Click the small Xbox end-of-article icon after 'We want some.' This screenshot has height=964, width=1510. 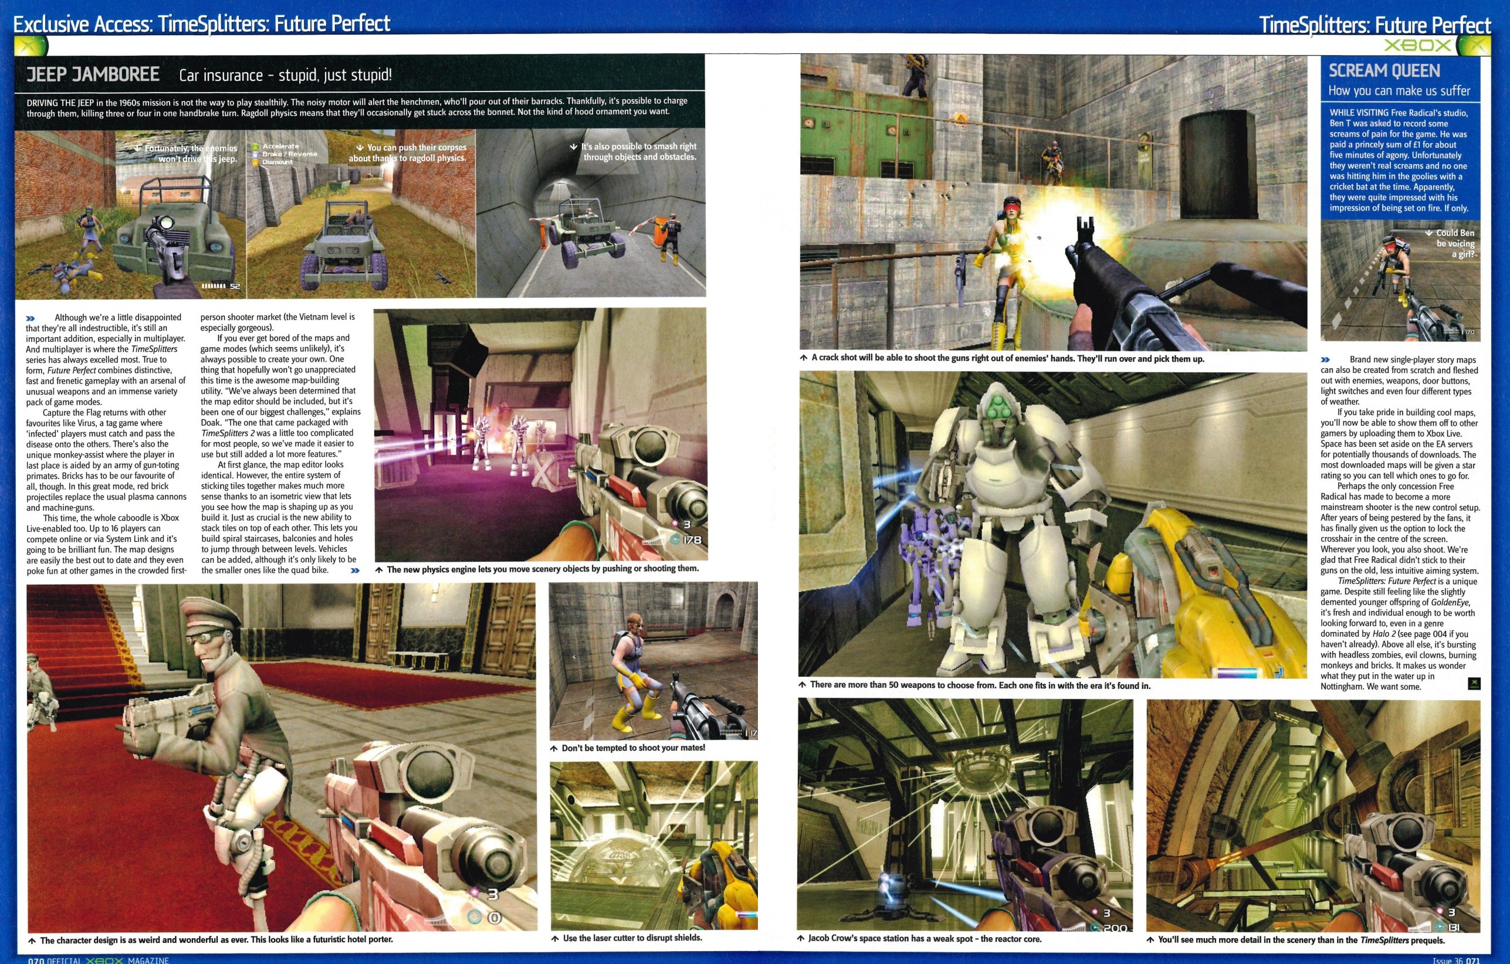coord(1475,683)
